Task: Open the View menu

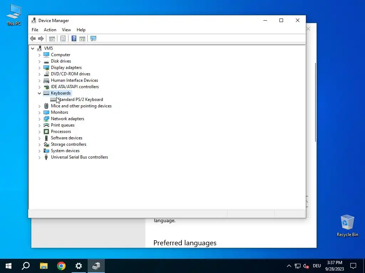Action: tap(66, 30)
